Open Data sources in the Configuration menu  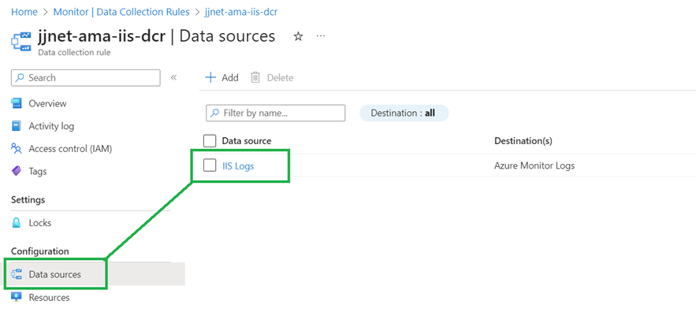54,274
